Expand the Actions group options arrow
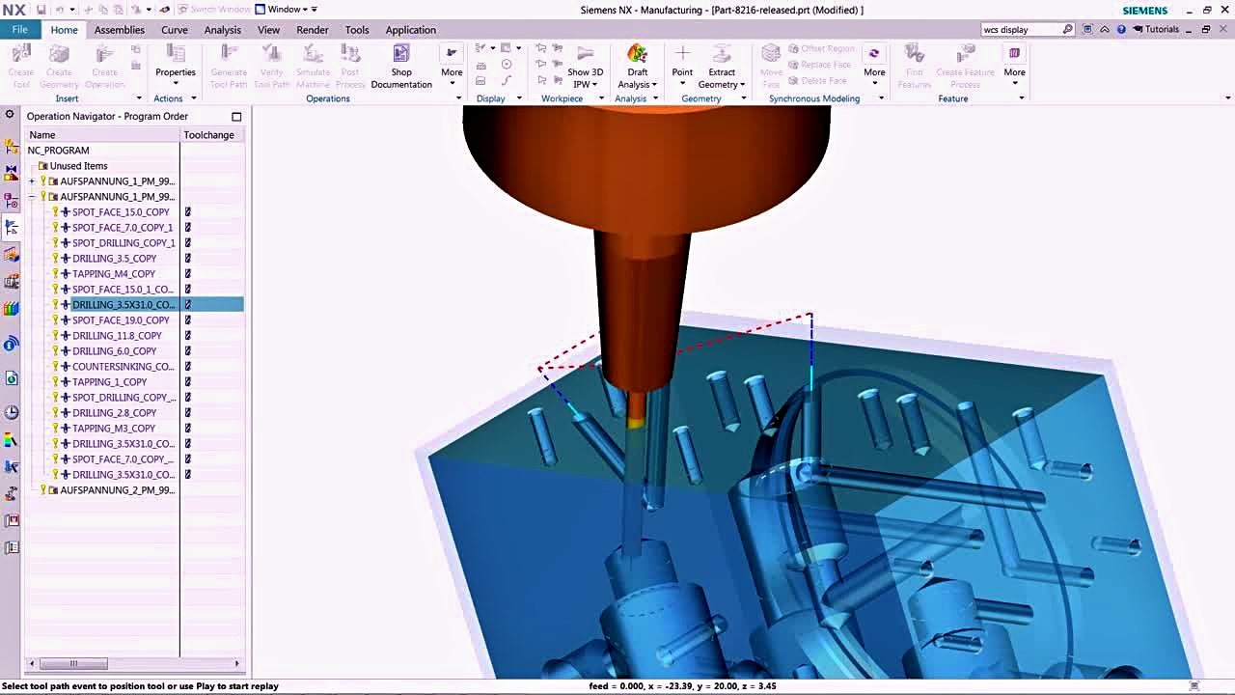The width and height of the screenshot is (1235, 695). pos(193,98)
